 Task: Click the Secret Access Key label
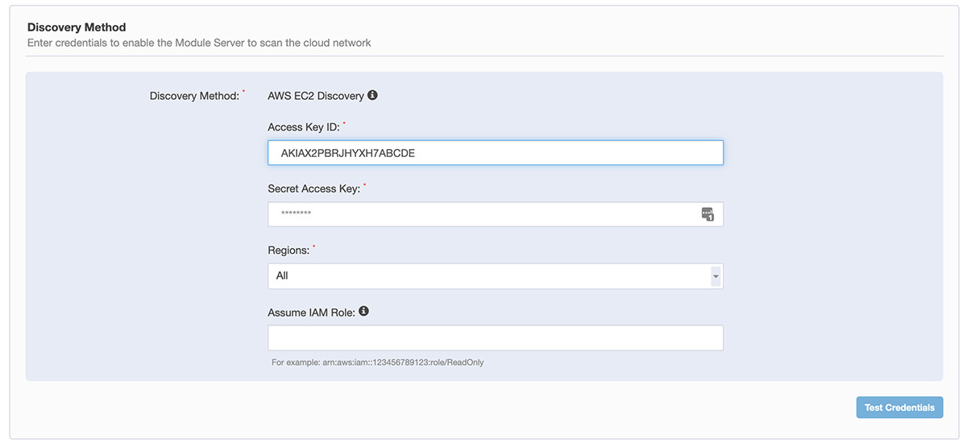[313, 188]
